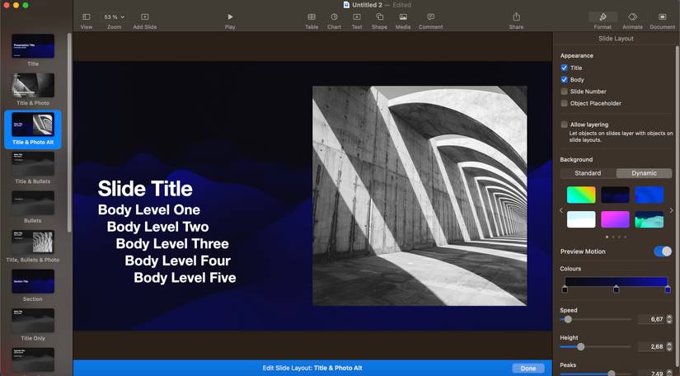
Task: Enable the Slide Number checkbox
Action: click(565, 92)
